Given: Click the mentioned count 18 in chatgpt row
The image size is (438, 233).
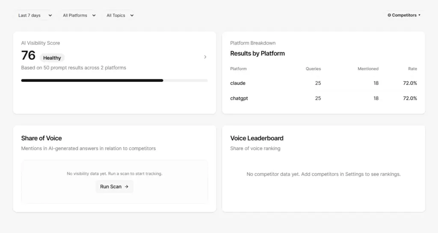Looking at the screenshot, I should click(x=376, y=98).
